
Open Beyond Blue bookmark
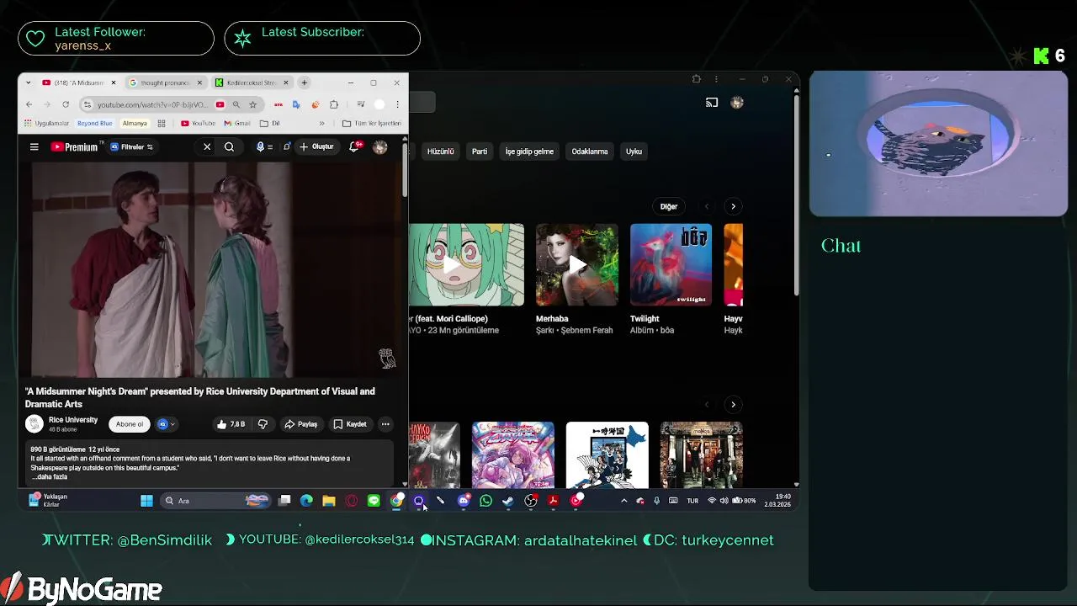tap(94, 123)
